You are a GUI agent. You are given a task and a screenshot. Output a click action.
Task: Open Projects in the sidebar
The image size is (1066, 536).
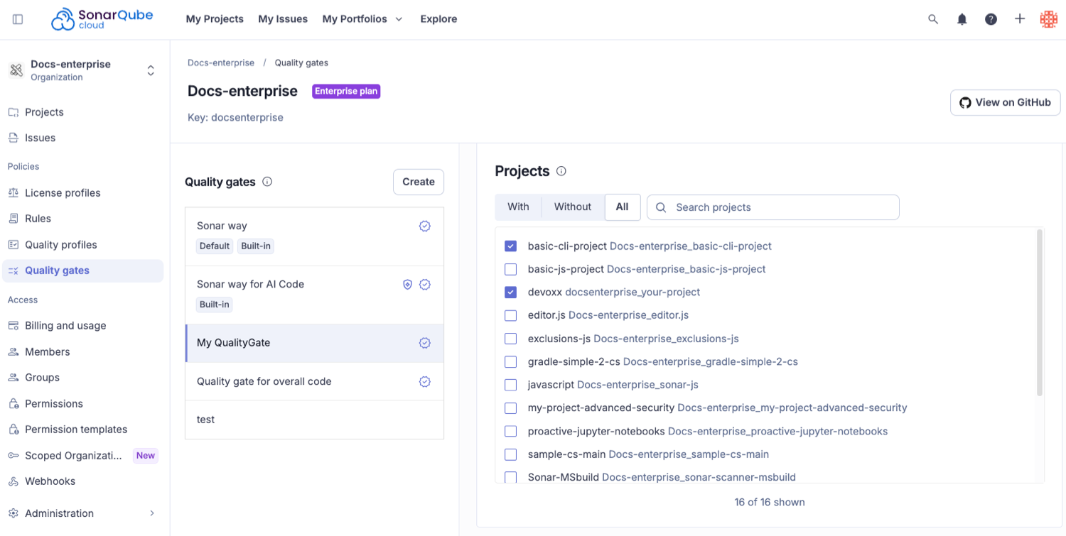84,112
